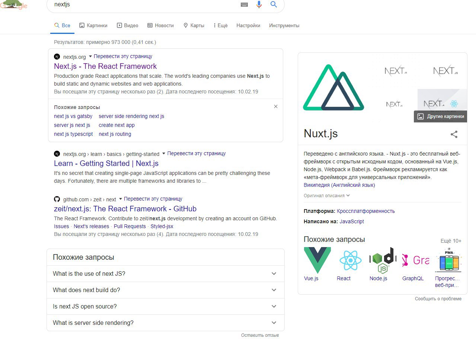476x339 pixels.
Task: Expand 'What does next build do?'
Action: coord(166,290)
